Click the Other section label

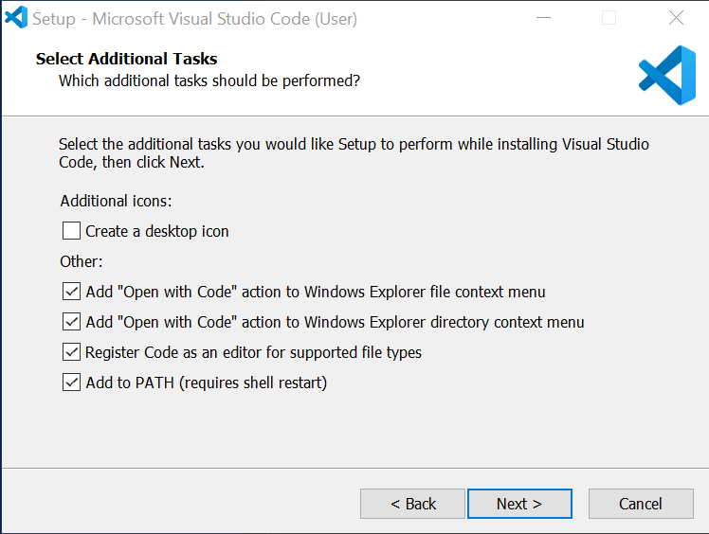pos(82,261)
